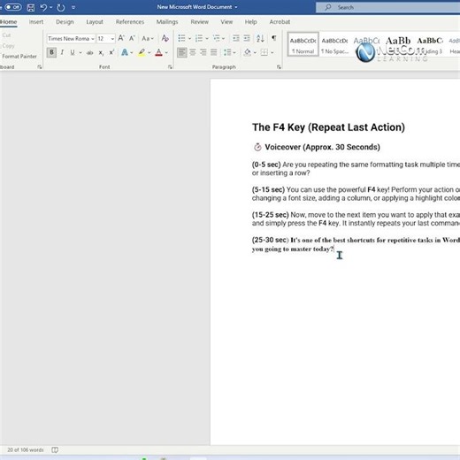The image size is (460, 460).
Task: Toggle Subscript formatting
Action: (x=101, y=53)
